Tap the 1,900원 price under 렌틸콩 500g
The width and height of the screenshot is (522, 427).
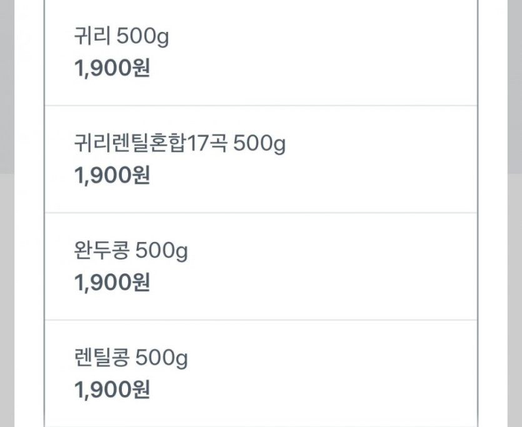112,391
